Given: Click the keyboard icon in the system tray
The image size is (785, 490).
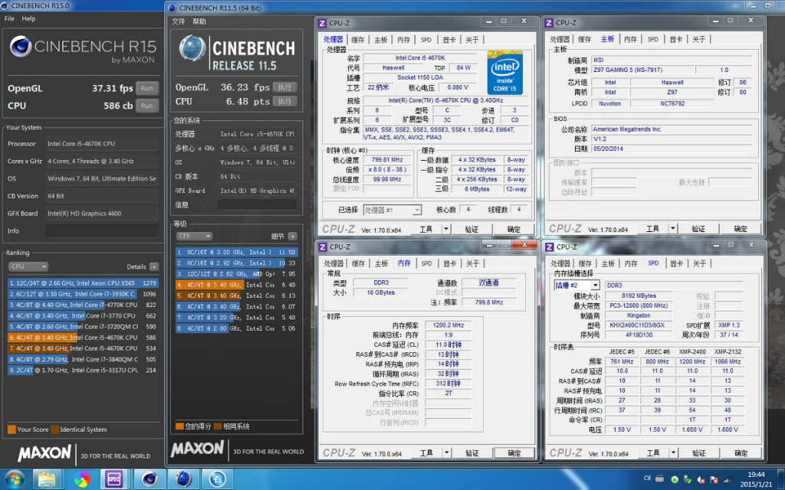Looking at the screenshot, I should tap(659, 479).
